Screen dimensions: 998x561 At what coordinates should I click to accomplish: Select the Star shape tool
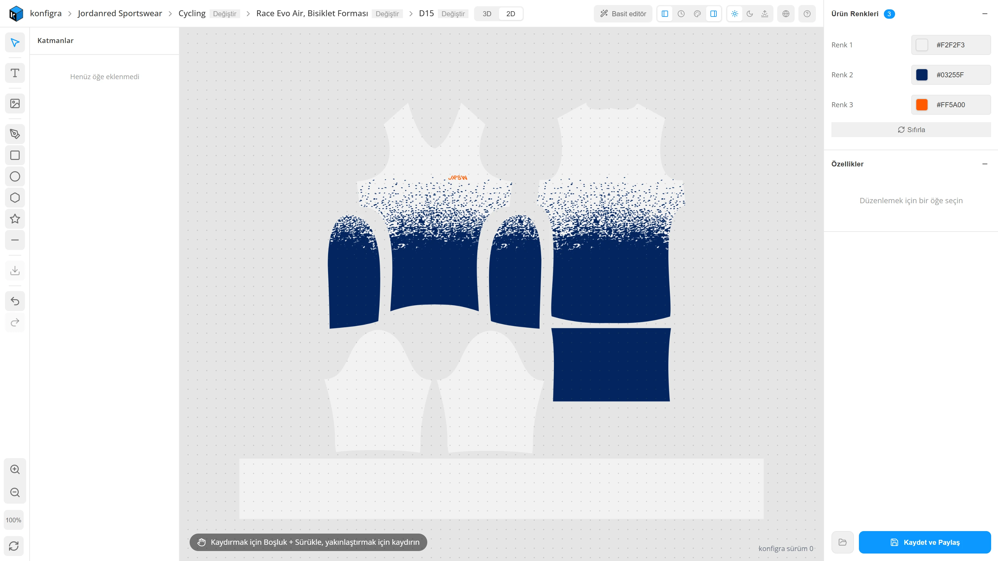pyautogui.click(x=15, y=219)
